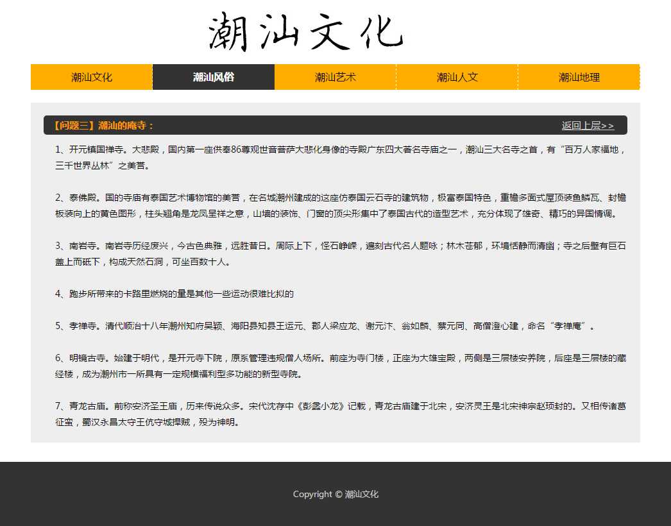
Task: Open the 潮汕文化 navigation tab
Action: click(x=91, y=78)
